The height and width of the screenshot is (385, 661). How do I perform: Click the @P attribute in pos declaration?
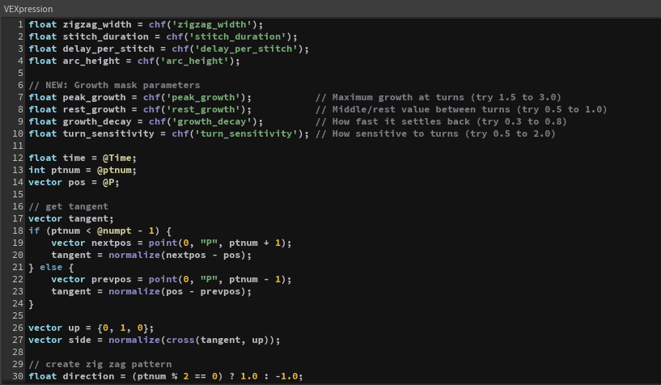(x=112, y=182)
